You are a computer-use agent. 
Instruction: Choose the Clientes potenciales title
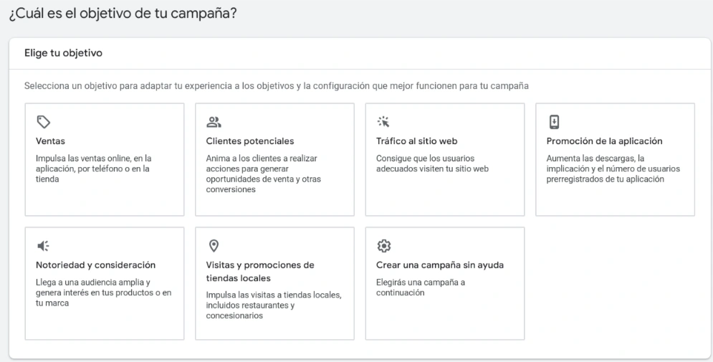[x=249, y=141]
